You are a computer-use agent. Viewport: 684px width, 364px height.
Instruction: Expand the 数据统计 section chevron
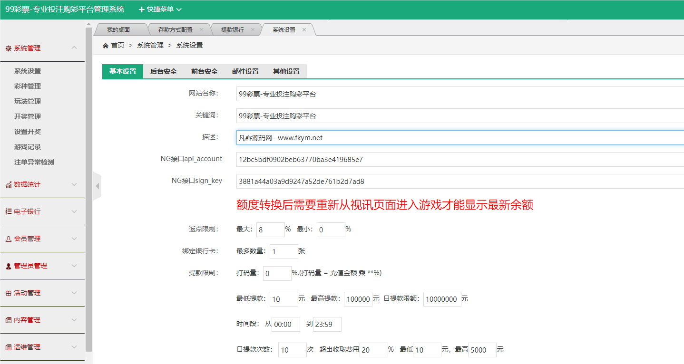74,184
